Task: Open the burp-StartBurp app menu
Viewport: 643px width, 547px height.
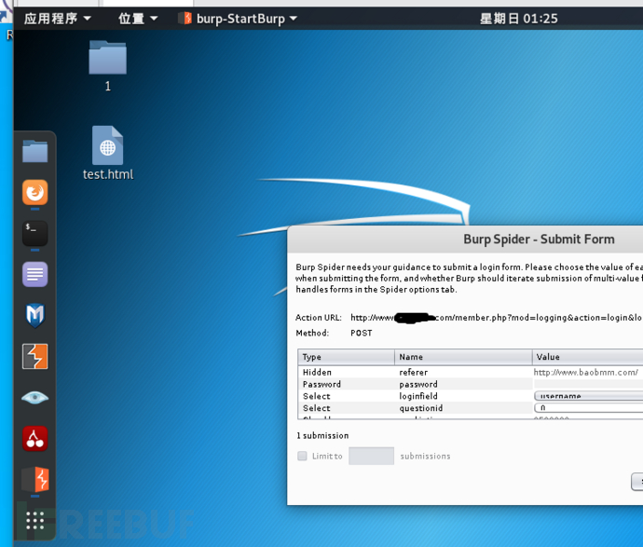Action: pyautogui.click(x=239, y=19)
